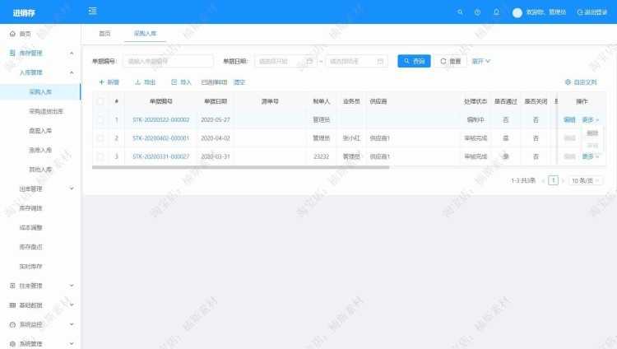This screenshot has height=349, width=617.
Task: Open 成本调整 in the sidebar
Action: [x=30, y=227]
